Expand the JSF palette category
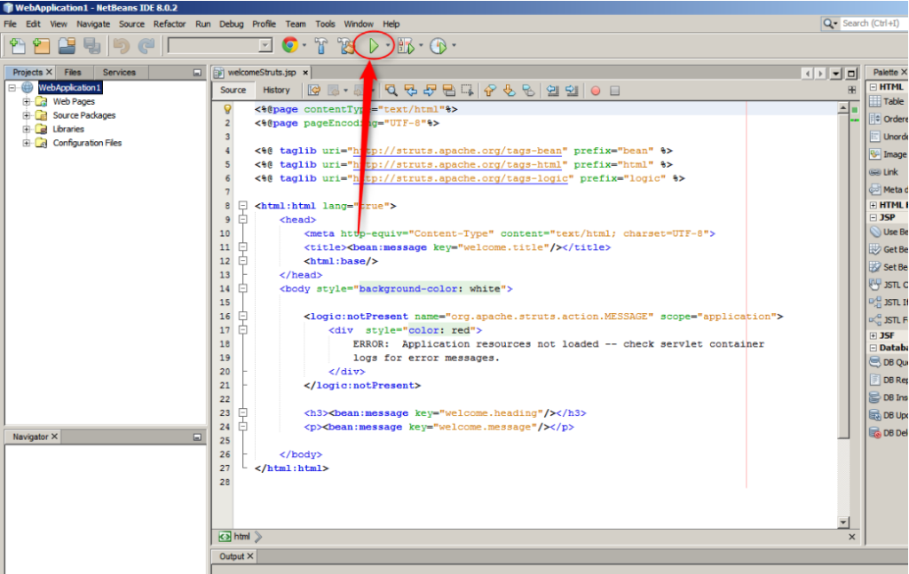Screen dimensions: 909x574 (x=873, y=335)
